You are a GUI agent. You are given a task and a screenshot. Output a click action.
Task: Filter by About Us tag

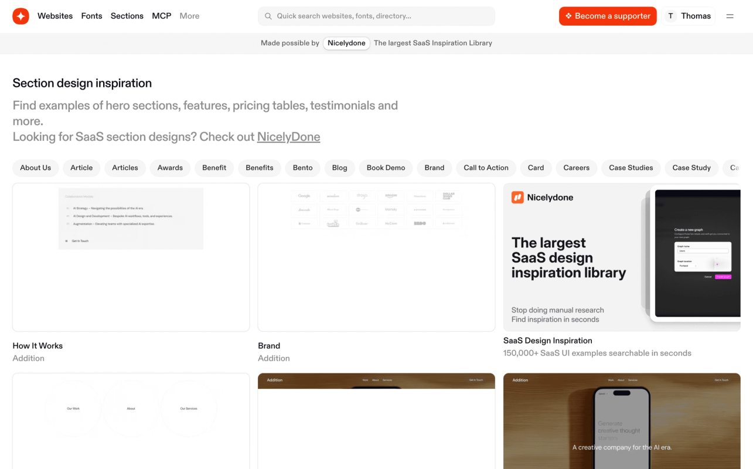36,168
